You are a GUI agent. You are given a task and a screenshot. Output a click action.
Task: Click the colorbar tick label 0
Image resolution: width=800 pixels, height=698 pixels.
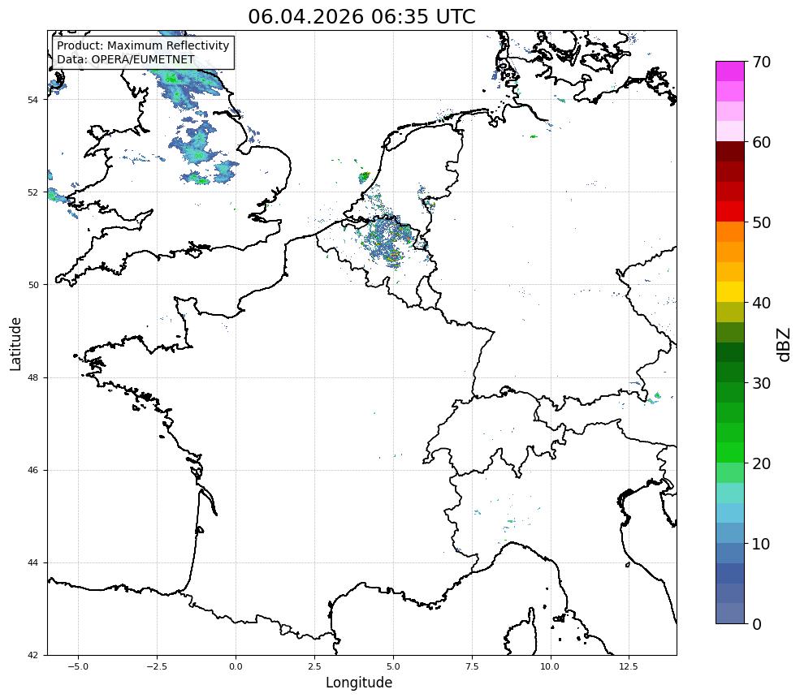757,624
